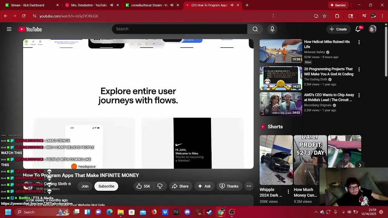This screenshot has width=388, height=218.
Task: Open options for How Hellcat Mike video
Action: click(x=359, y=42)
